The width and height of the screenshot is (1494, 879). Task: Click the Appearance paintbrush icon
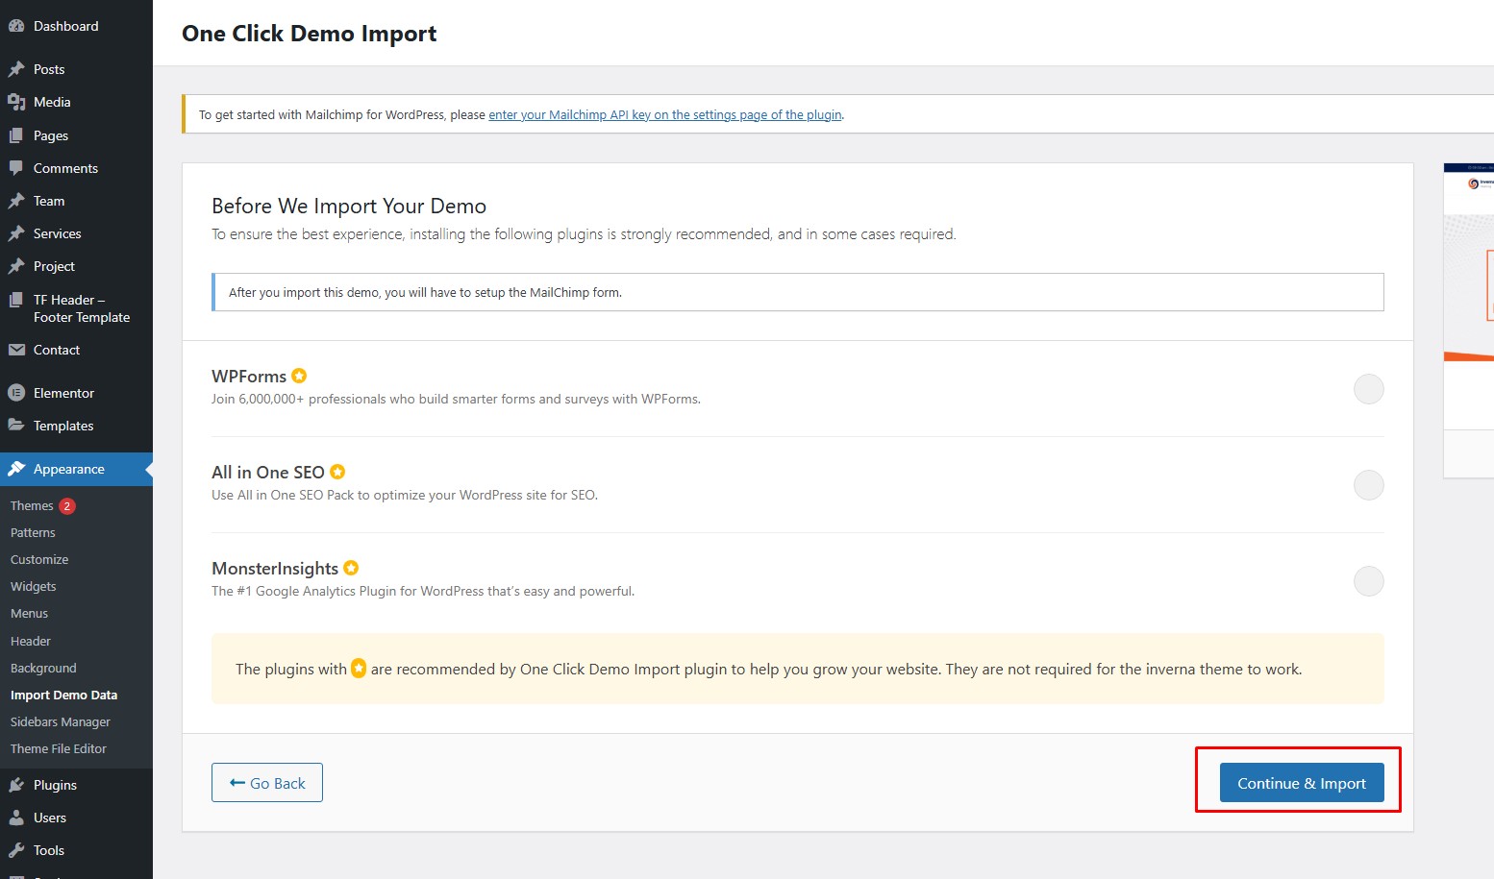click(16, 469)
